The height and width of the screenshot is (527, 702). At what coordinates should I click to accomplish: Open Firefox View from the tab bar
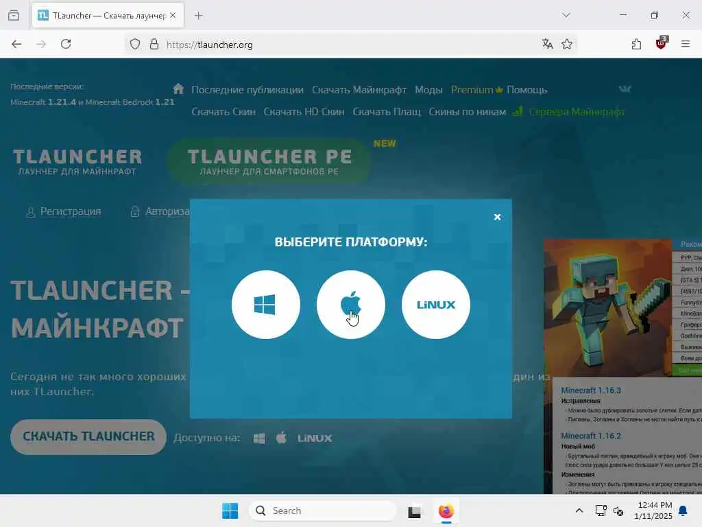coord(14,15)
